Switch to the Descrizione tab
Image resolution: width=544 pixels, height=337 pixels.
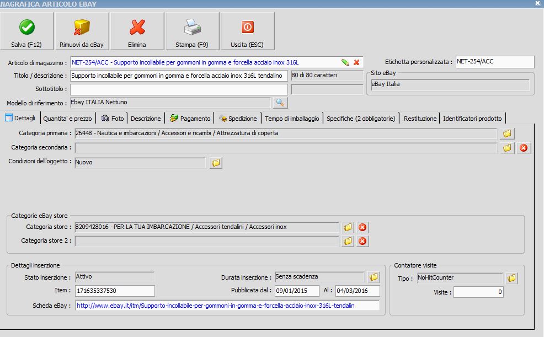[146, 119]
